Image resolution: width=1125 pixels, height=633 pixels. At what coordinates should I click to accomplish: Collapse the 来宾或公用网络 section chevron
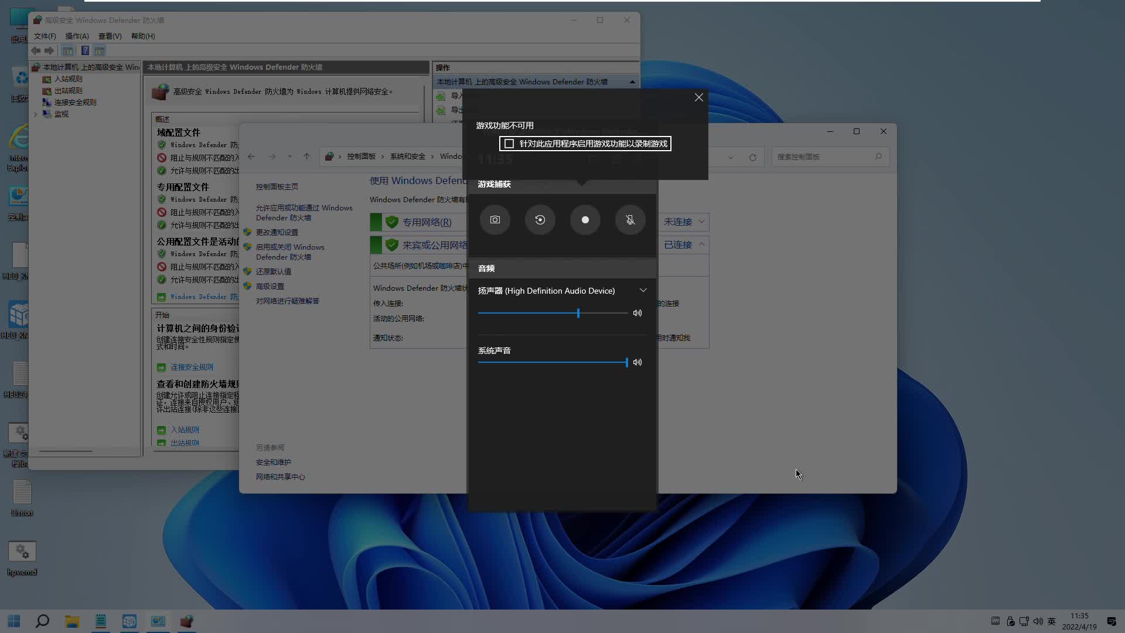701,244
